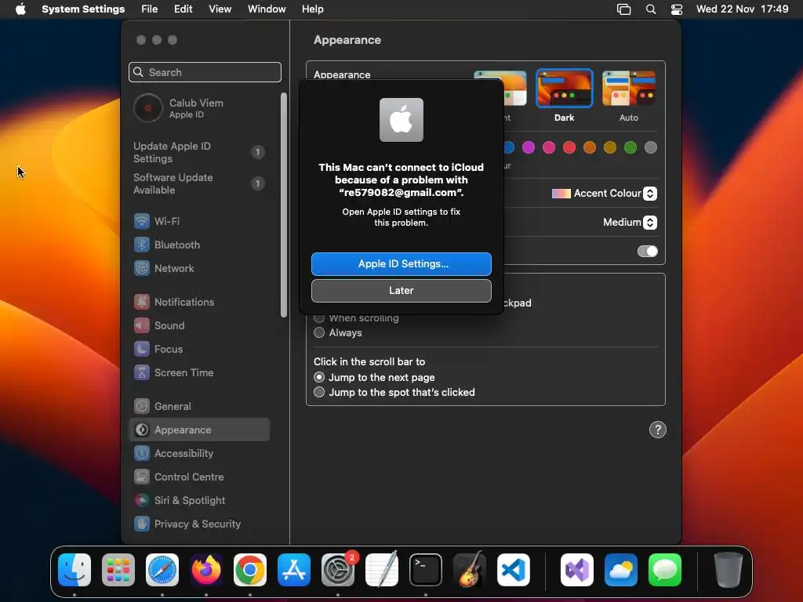This screenshot has height=602, width=803.
Task: Launch Safari from the Dock
Action: pyautogui.click(x=162, y=570)
